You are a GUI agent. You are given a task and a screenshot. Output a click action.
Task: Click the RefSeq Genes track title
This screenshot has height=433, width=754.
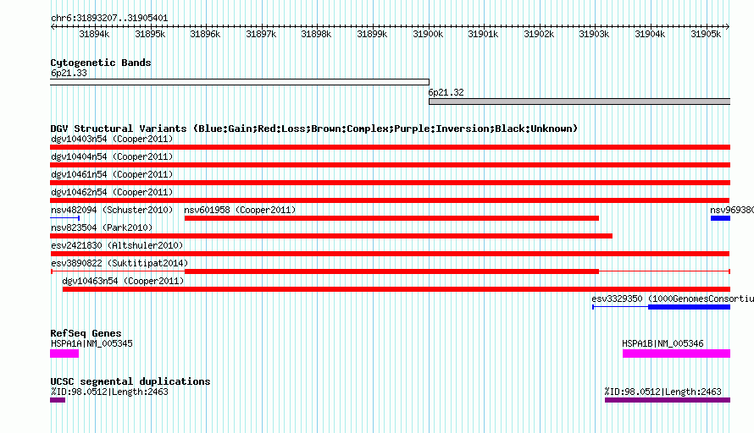pyautogui.click(x=86, y=333)
